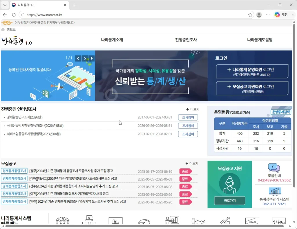The width and height of the screenshot is (297, 229).
Task: Open a new tab with the plus icon
Action: [74, 5]
